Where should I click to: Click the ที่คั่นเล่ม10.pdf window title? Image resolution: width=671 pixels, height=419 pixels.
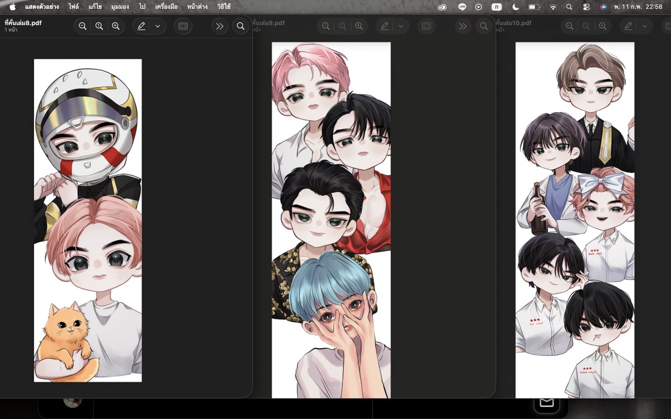513,22
